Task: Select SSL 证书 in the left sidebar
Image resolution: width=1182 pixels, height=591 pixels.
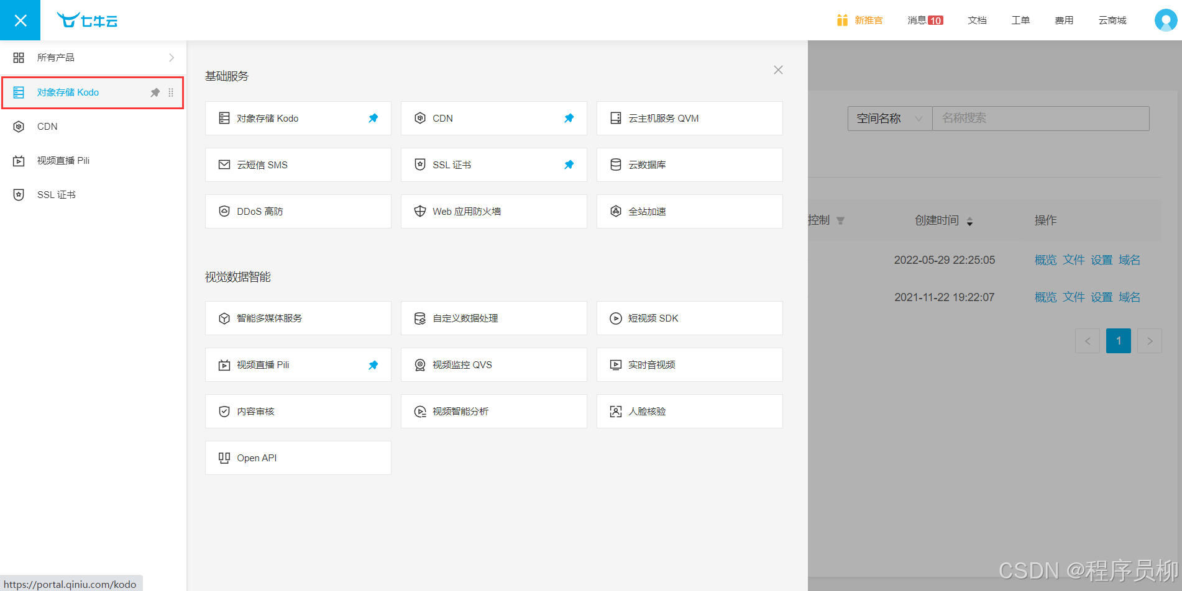Action: [x=93, y=195]
